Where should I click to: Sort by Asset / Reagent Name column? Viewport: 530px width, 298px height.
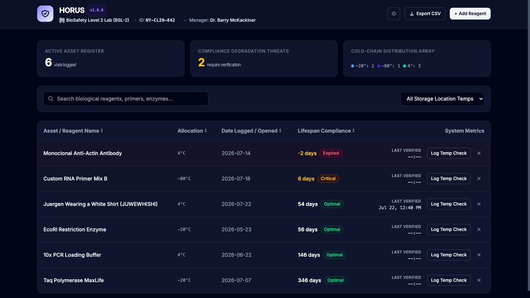click(x=73, y=131)
